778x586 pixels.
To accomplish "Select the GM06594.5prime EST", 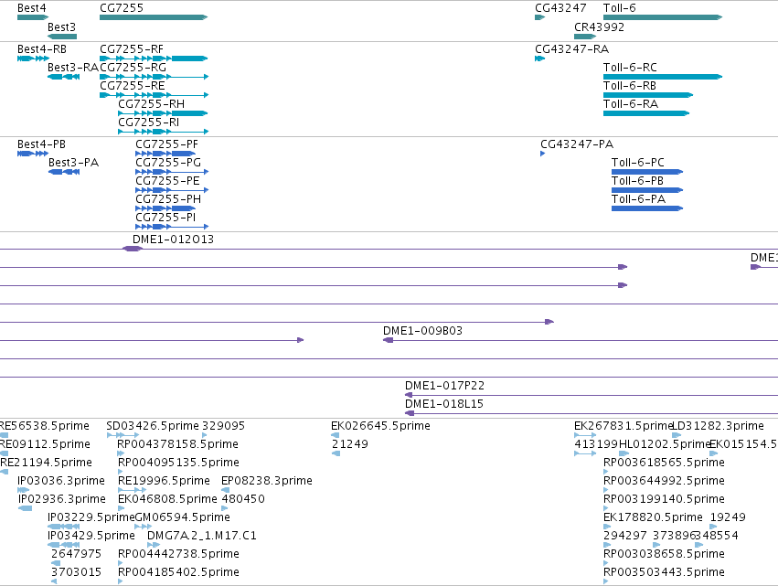I will (143, 527).
